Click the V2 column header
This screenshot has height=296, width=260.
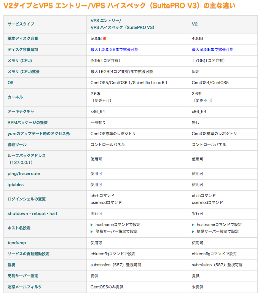click(x=223, y=24)
